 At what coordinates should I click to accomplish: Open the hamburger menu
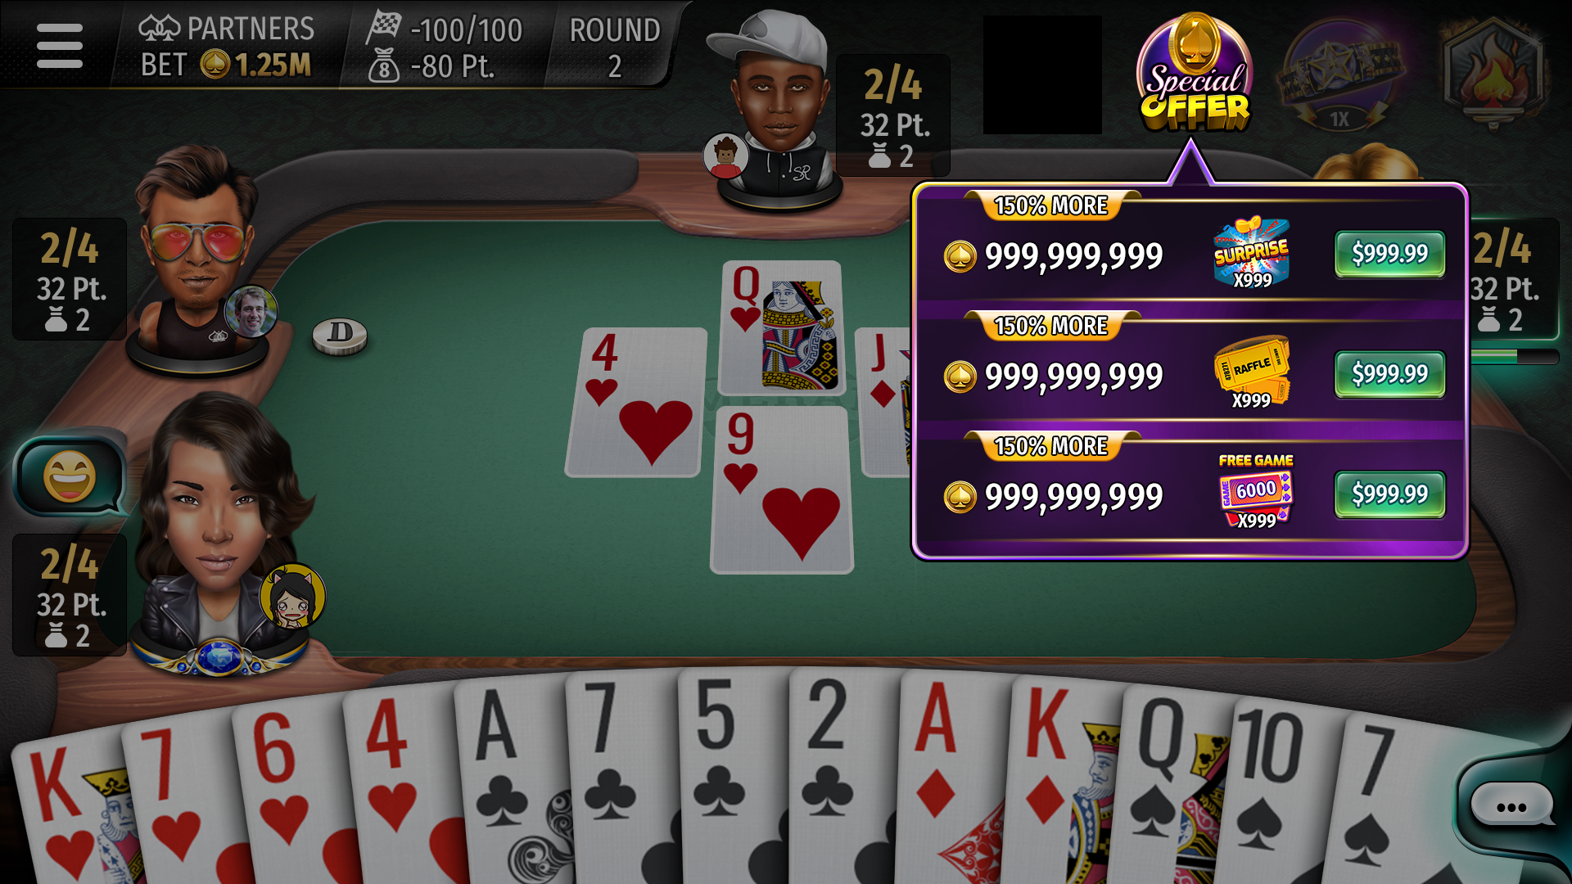pyautogui.click(x=59, y=45)
